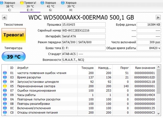163x118 pixels.
Task: Select row 'Переназначенные сектора'
Action: coord(79,86)
